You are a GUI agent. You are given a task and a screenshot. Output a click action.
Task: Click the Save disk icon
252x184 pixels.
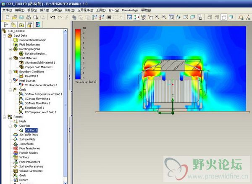[21, 17]
